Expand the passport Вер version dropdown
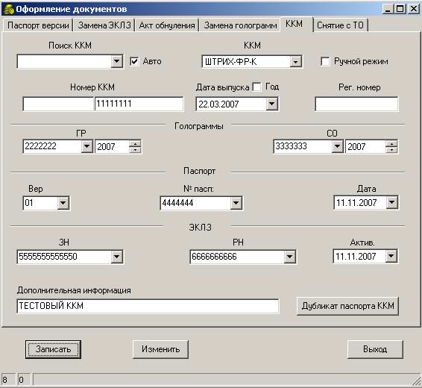This screenshot has height=388, width=422. pos(63,203)
